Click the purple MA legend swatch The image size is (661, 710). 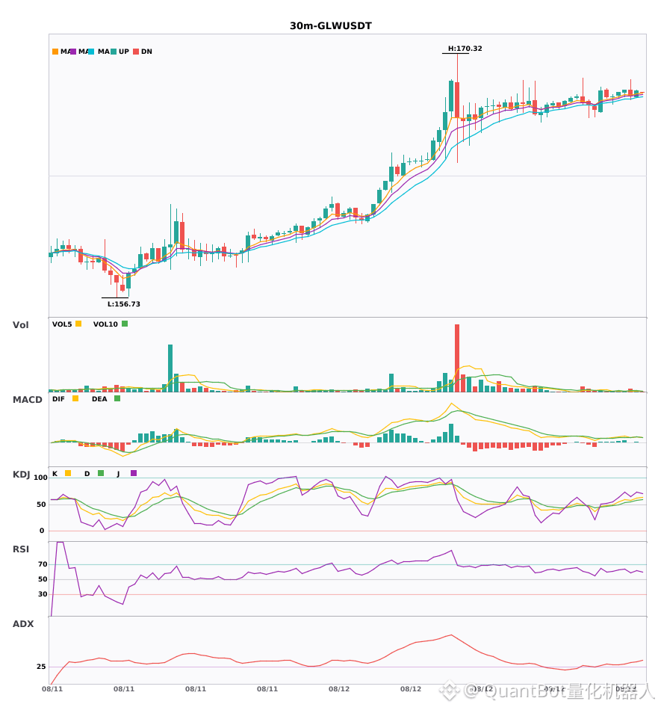(73, 52)
